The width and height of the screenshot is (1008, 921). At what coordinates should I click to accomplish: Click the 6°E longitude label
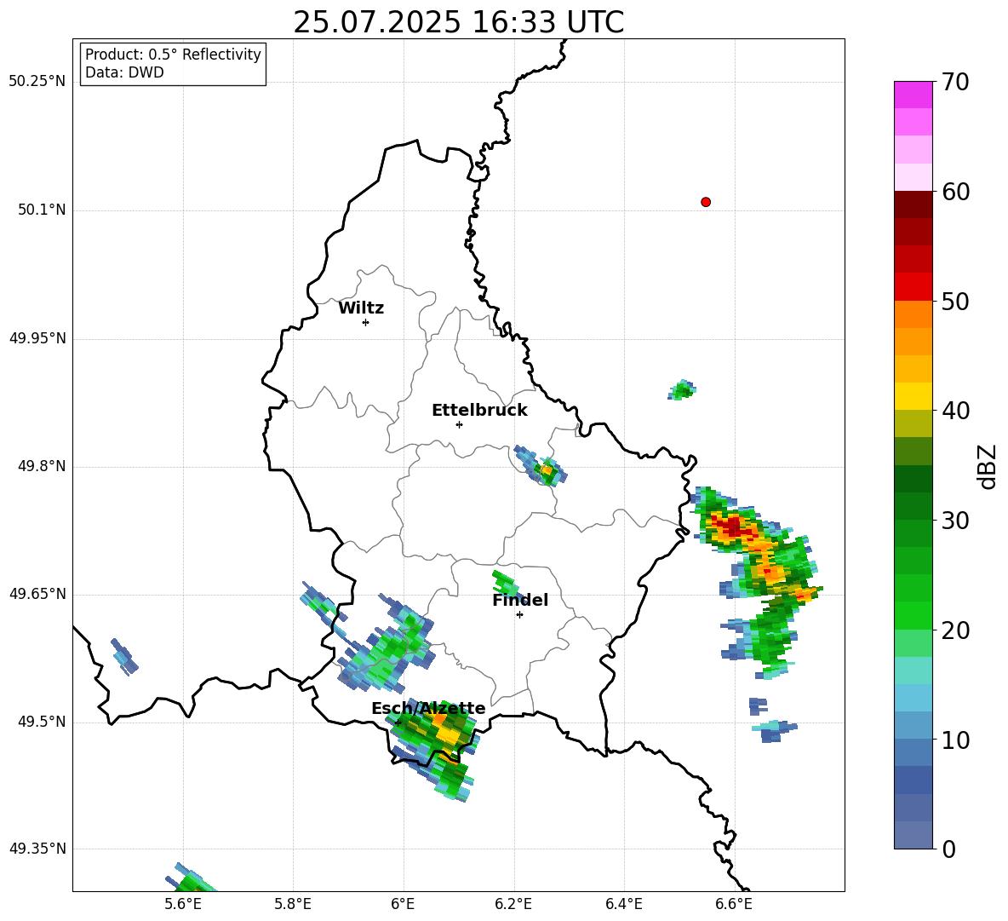click(x=403, y=904)
